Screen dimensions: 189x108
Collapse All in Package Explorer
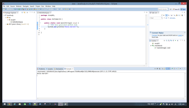(x=22, y=12)
